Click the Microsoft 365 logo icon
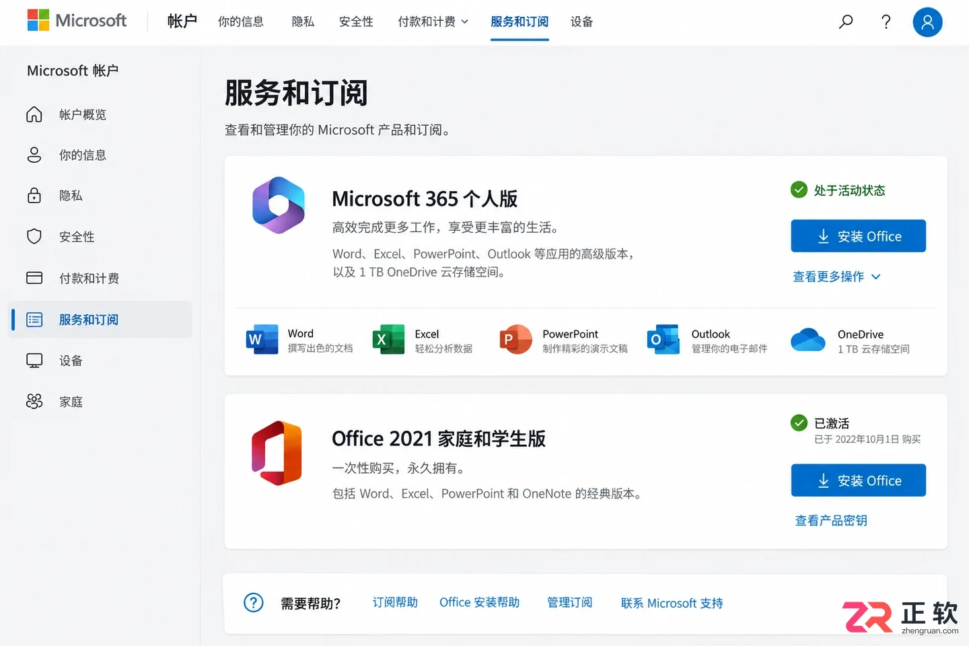The width and height of the screenshot is (969, 646). [279, 205]
